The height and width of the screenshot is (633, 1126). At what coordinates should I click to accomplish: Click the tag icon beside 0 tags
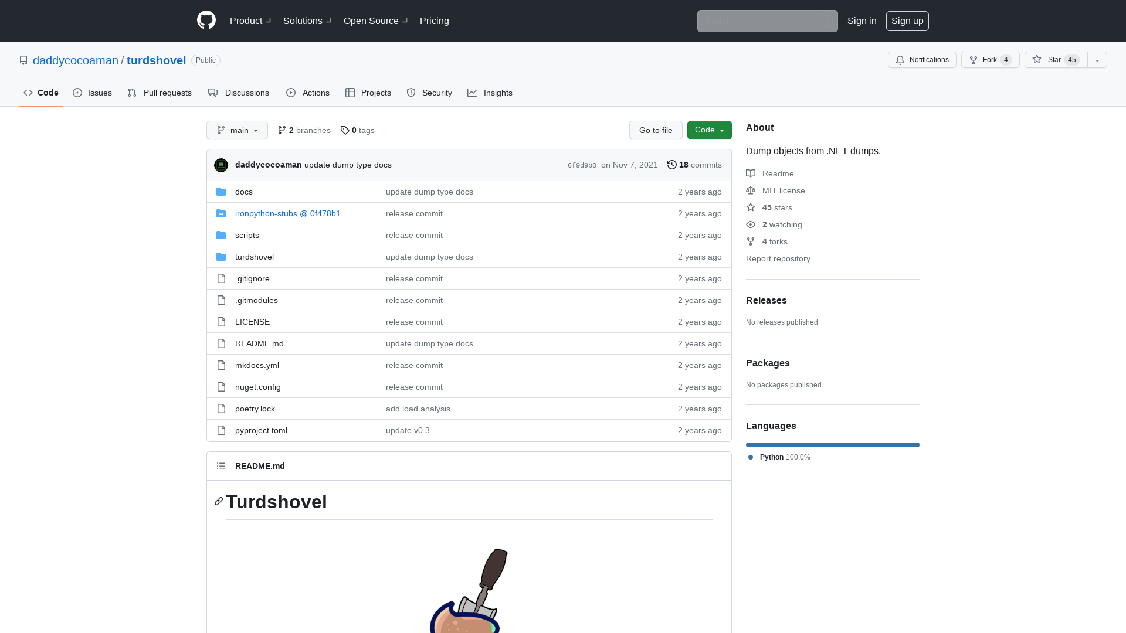click(x=345, y=130)
